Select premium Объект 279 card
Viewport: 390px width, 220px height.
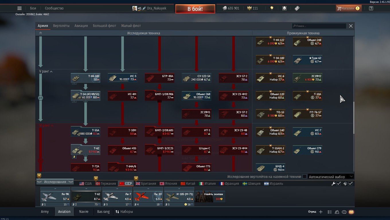[307, 150]
